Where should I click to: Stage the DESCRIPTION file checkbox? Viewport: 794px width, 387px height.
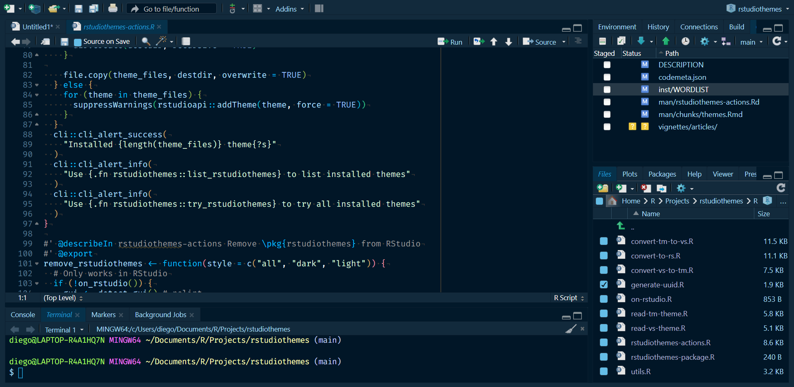[x=607, y=64]
